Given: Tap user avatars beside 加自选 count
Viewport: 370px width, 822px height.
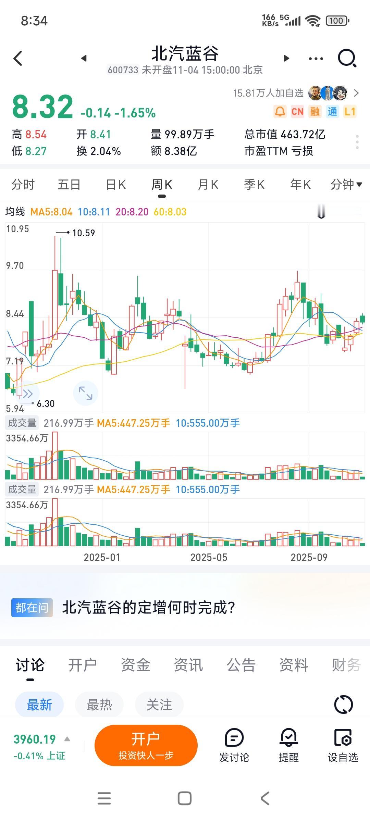Looking at the screenshot, I should (x=328, y=93).
